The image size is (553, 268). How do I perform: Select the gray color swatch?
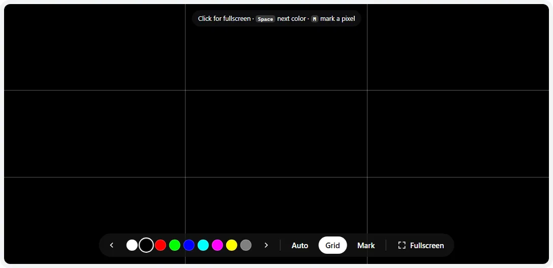tap(246, 245)
